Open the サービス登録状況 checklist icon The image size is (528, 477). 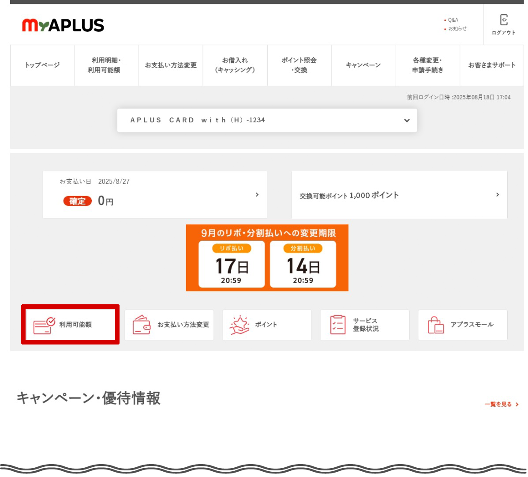[338, 325]
